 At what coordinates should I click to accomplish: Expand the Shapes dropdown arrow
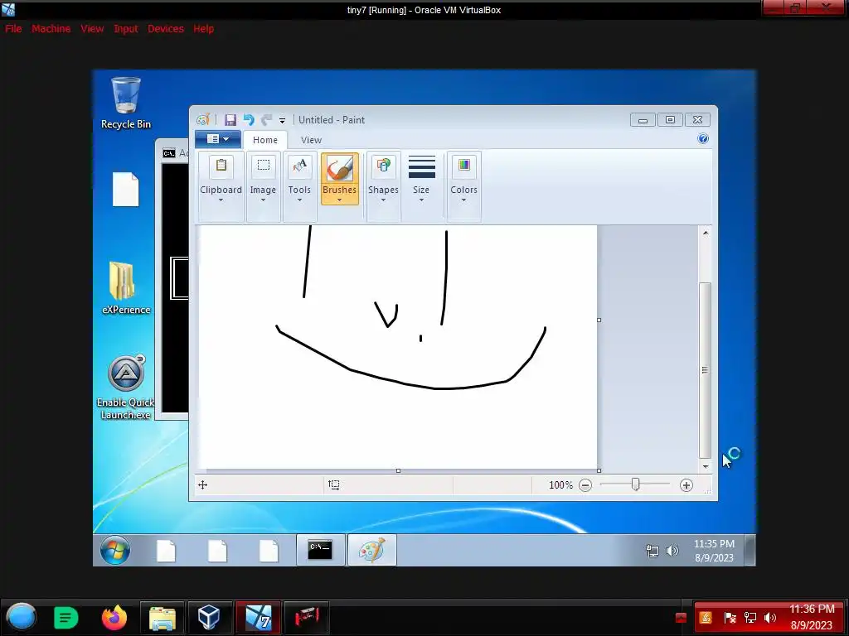click(x=383, y=200)
